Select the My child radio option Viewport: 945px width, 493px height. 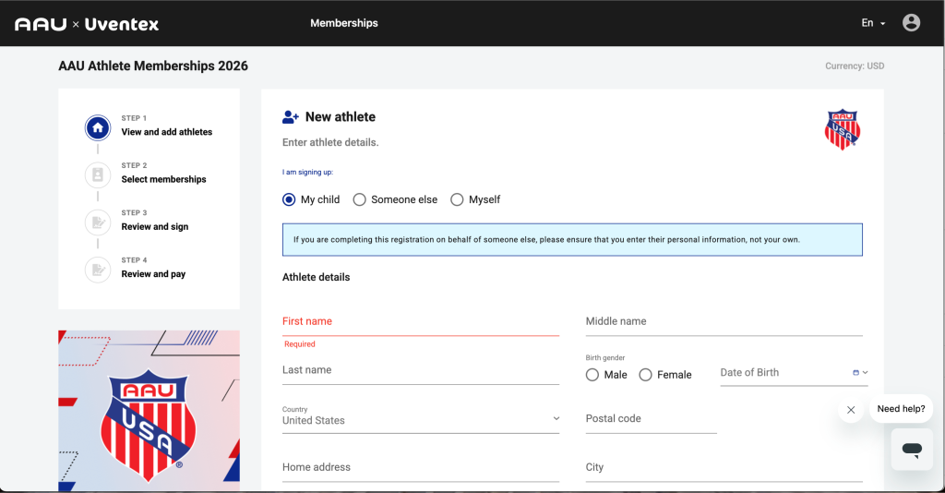tap(290, 199)
